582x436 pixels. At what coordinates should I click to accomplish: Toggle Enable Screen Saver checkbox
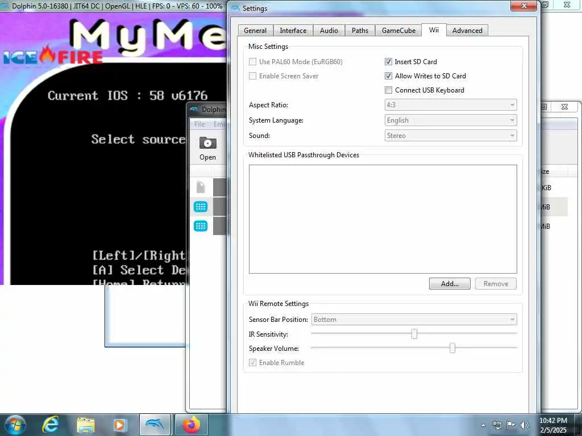click(x=253, y=76)
